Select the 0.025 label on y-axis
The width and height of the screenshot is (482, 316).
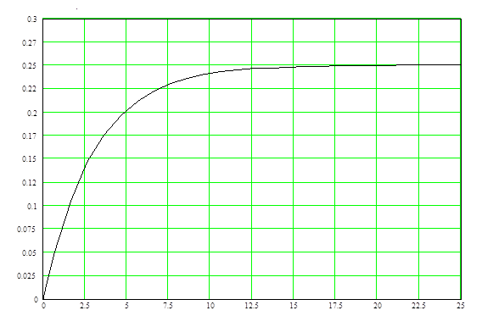click(26, 276)
